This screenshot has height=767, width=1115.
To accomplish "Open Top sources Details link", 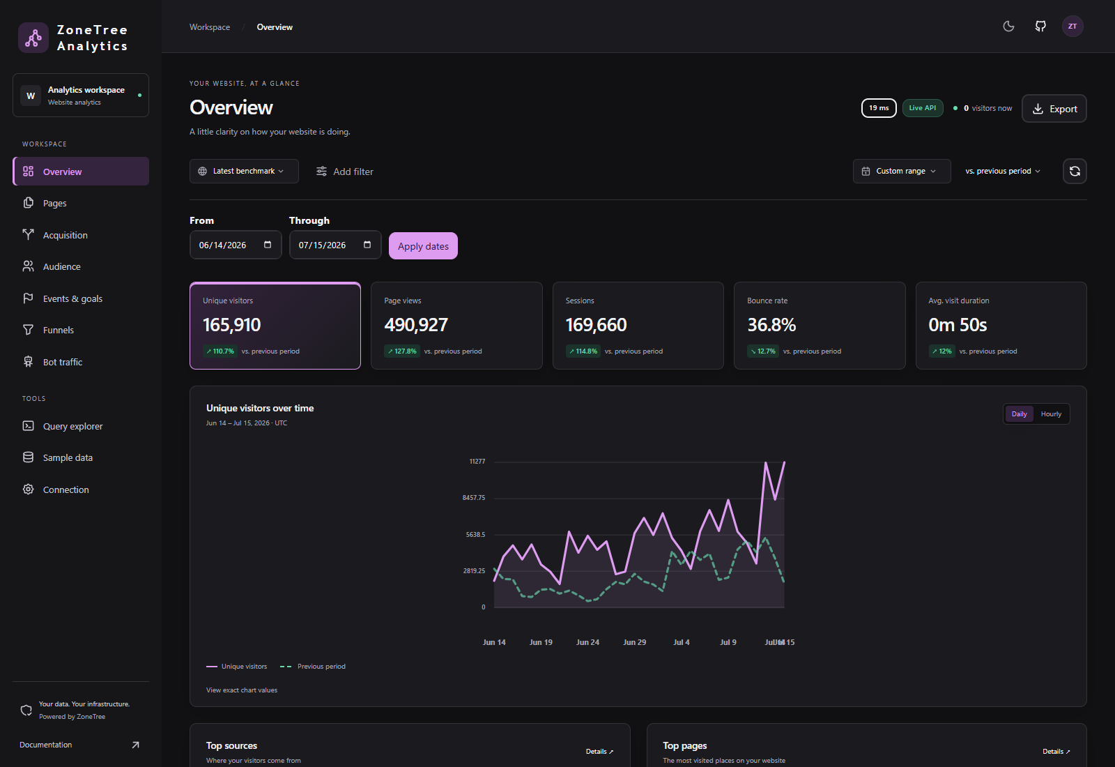I will click(599, 752).
